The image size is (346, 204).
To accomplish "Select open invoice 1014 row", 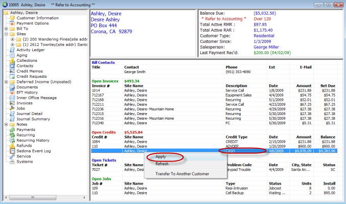I will point(214,90).
